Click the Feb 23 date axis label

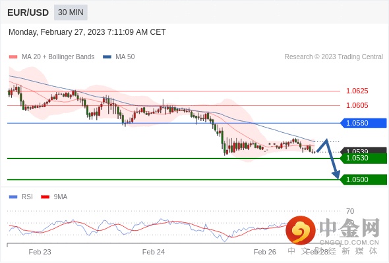40,252
